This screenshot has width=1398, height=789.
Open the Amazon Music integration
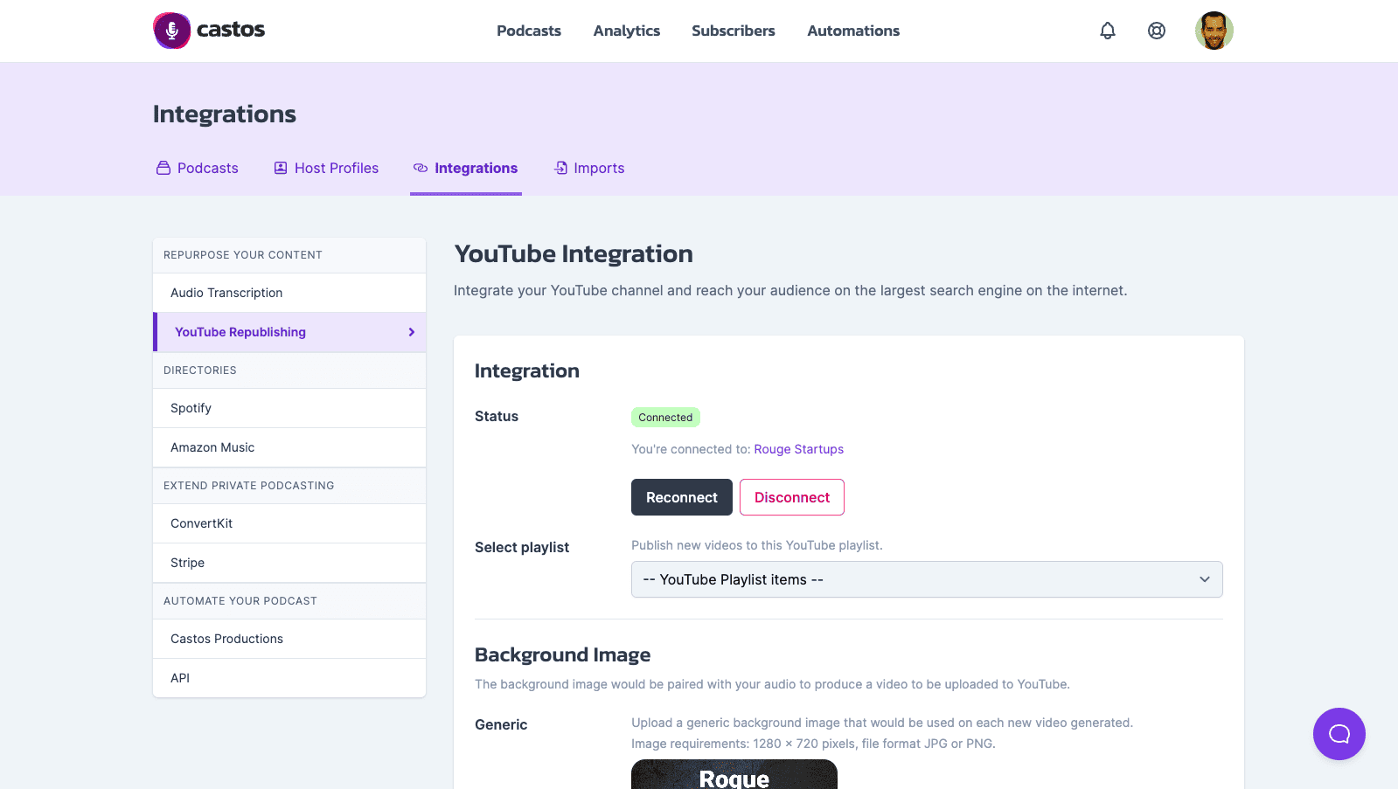click(289, 447)
